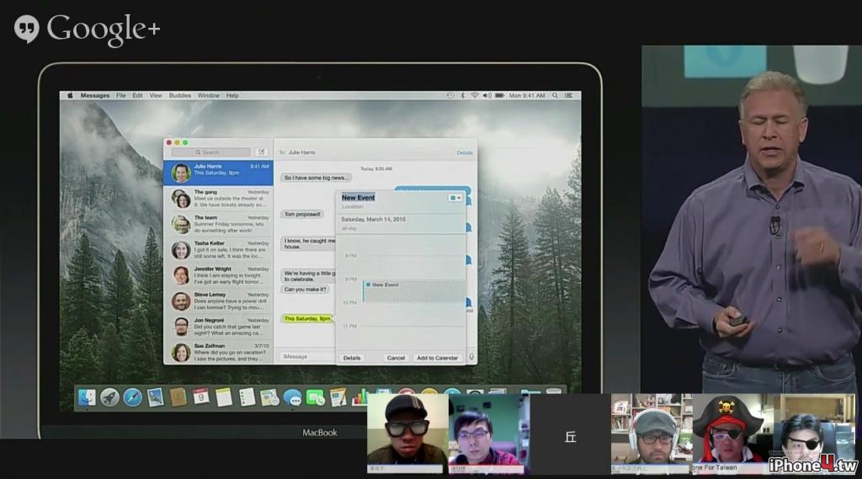Select the 丘 placeholder participant tile
Image resolution: width=862 pixels, height=479 pixels.
point(570,434)
